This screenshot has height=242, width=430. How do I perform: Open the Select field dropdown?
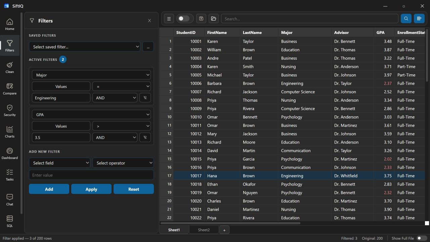click(x=59, y=163)
